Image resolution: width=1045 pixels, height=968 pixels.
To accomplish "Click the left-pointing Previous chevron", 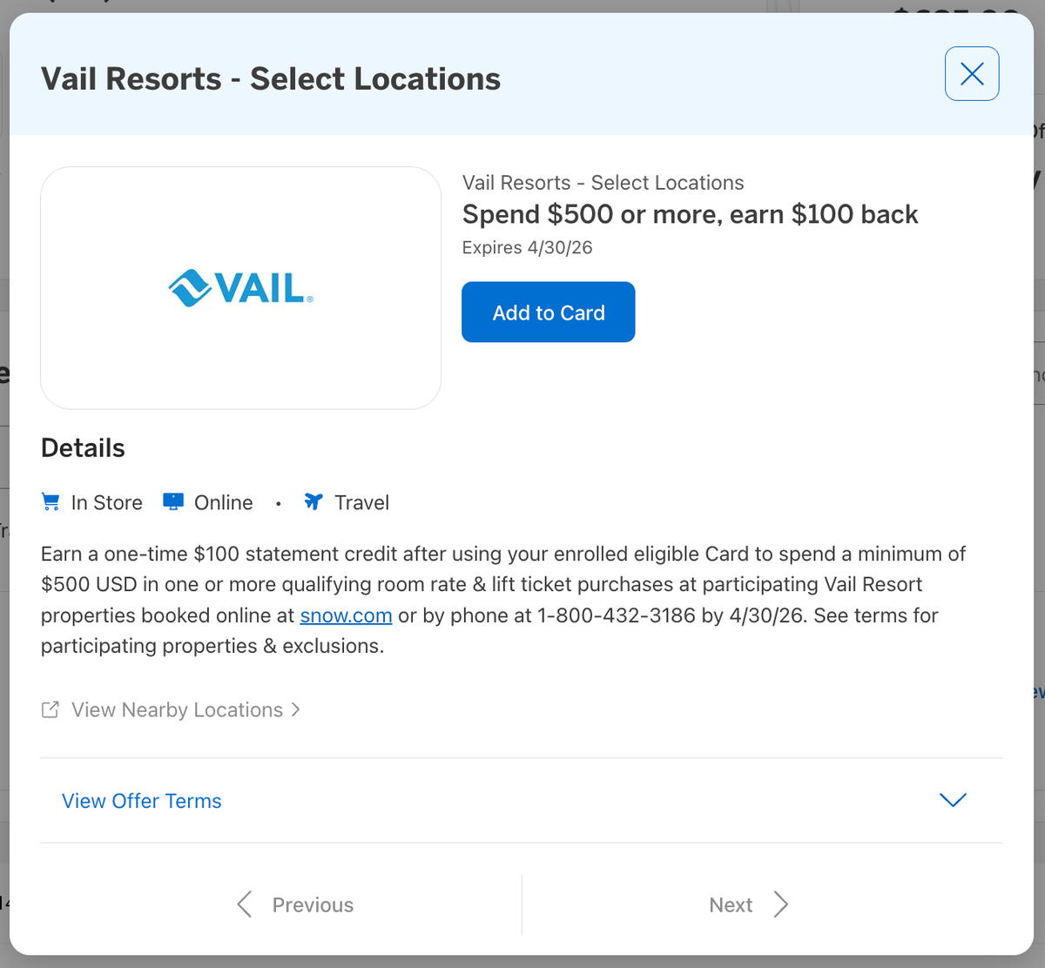I will 245,904.
